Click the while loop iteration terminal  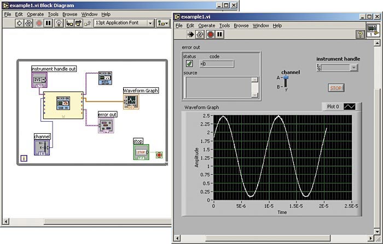tap(24, 159)
